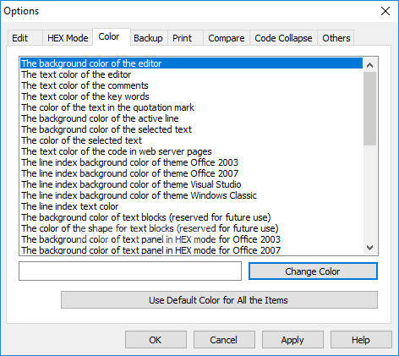
Task: Switch to the Edit tab
Action: (25, 38)
